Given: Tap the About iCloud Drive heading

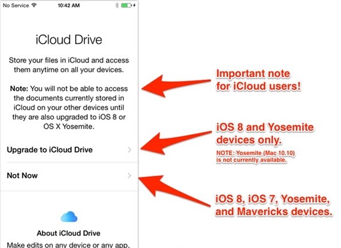Looking at the screenshot, I should coord(68,233).
